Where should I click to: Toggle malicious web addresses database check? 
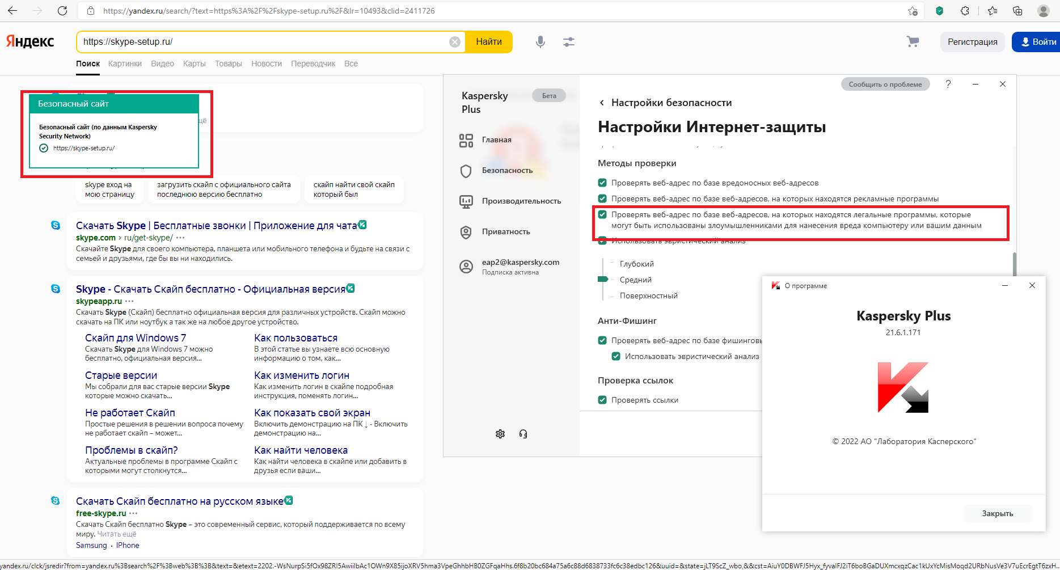tap(602, 183)
